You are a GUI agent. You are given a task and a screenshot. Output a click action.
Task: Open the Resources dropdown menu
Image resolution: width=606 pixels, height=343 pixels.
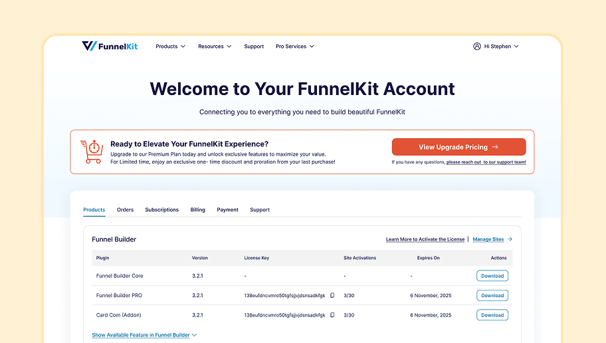pos(215,47)
